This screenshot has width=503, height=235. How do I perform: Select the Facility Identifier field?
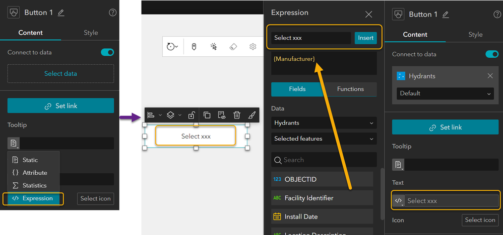coord(323,198)
